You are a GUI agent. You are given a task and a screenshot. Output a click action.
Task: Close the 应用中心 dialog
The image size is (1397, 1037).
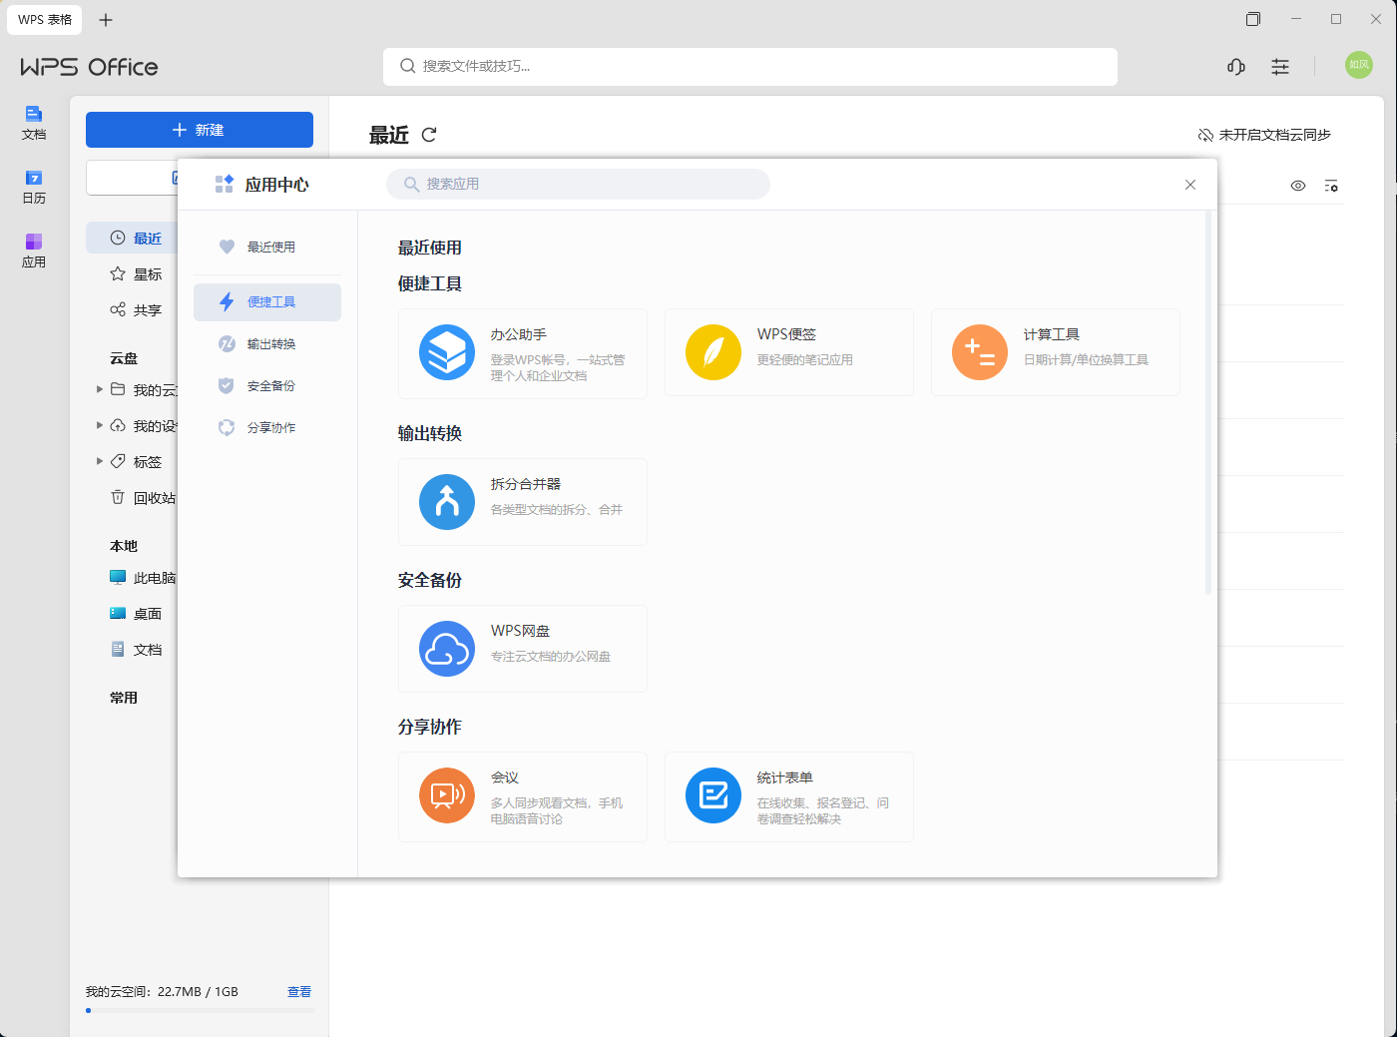coord(1190,185)
